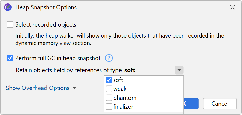Image resolution: width=242 pixels, height=115 pixels.
Task: Open help for full GC option
Action: point(109,58)
